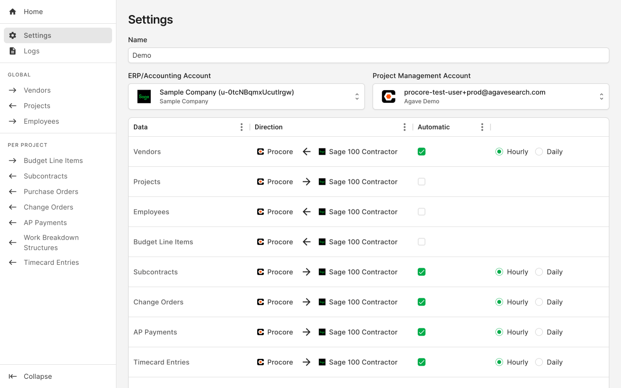Viewport: 621px width, 388px height.
Task: Click the Logs document icon
Action: (x=13, y=51)
